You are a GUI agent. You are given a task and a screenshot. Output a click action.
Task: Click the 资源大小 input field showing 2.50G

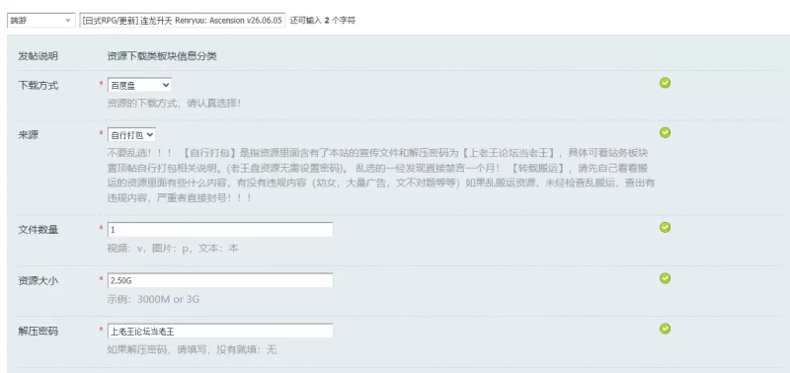[220, 280]
